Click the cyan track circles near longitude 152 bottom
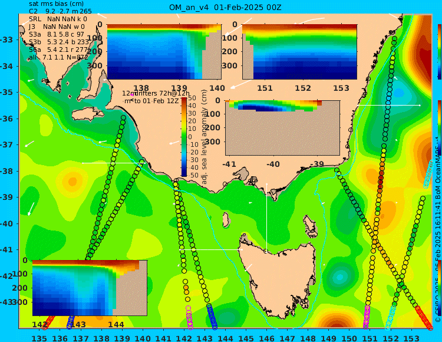 391,318
